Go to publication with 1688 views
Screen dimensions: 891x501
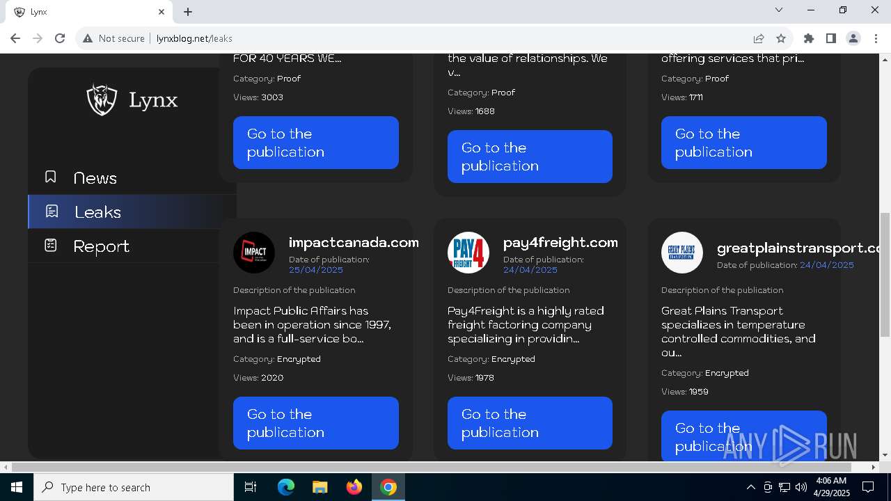coord(530,157)
